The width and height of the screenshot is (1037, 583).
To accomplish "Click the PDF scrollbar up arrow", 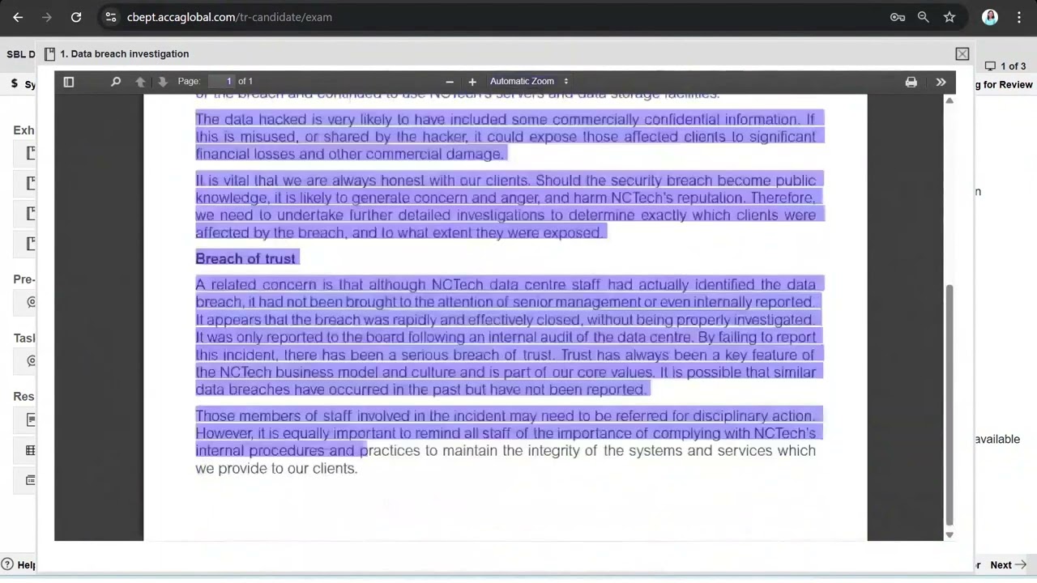I will click(x=950, y=100).
